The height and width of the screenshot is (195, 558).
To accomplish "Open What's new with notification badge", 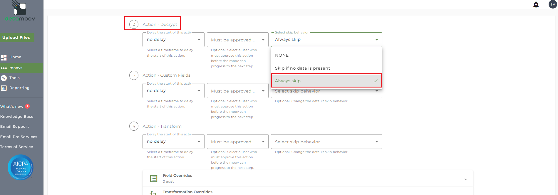I will coord(15,107).
